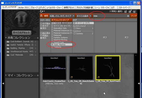142x98 pixels.
Task: Open the プリミティブの統計値 tab
Action: pos(84,8)
